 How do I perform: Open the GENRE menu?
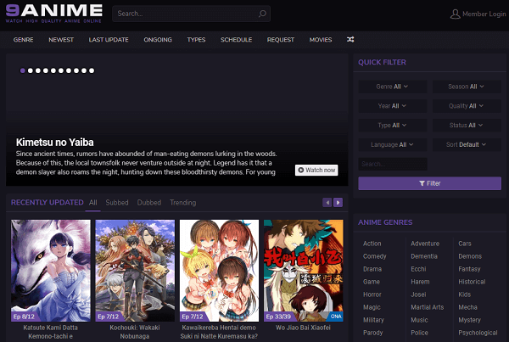[23, 40]
